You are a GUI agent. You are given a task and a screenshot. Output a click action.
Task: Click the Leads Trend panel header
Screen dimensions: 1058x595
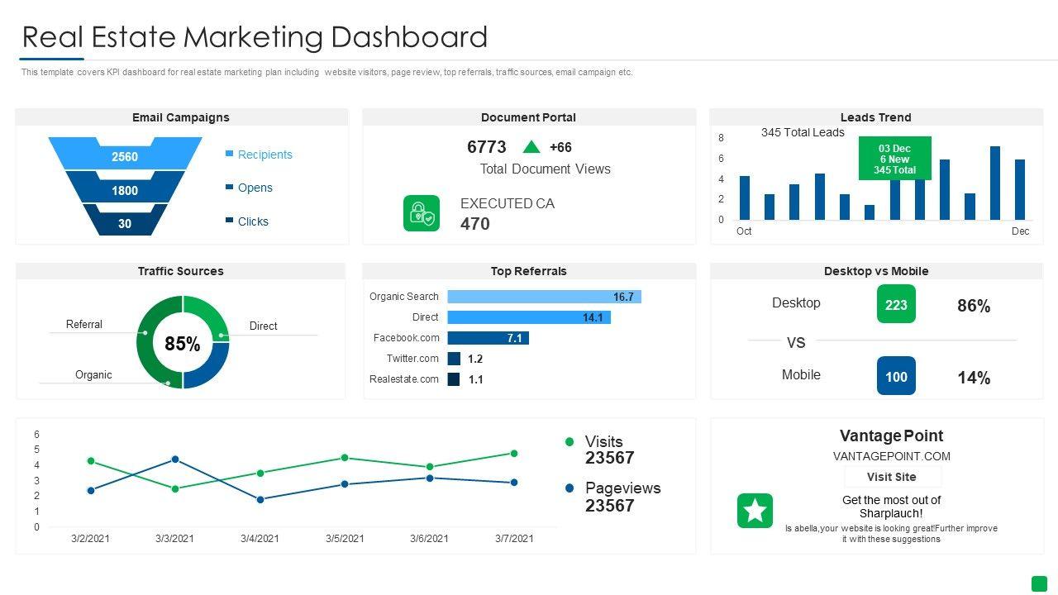point(876,117)
